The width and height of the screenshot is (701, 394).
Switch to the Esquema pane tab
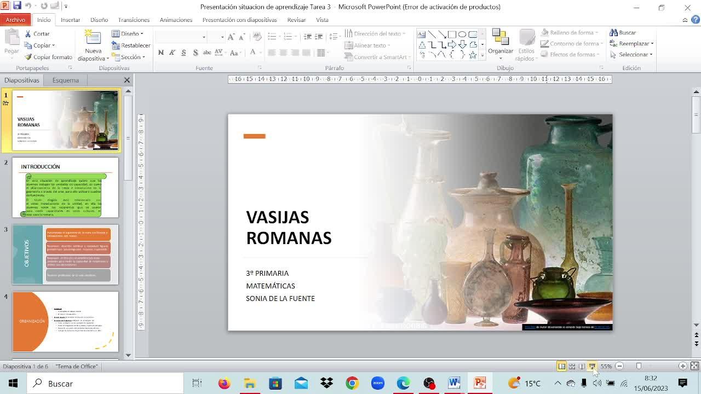point(65,80)
